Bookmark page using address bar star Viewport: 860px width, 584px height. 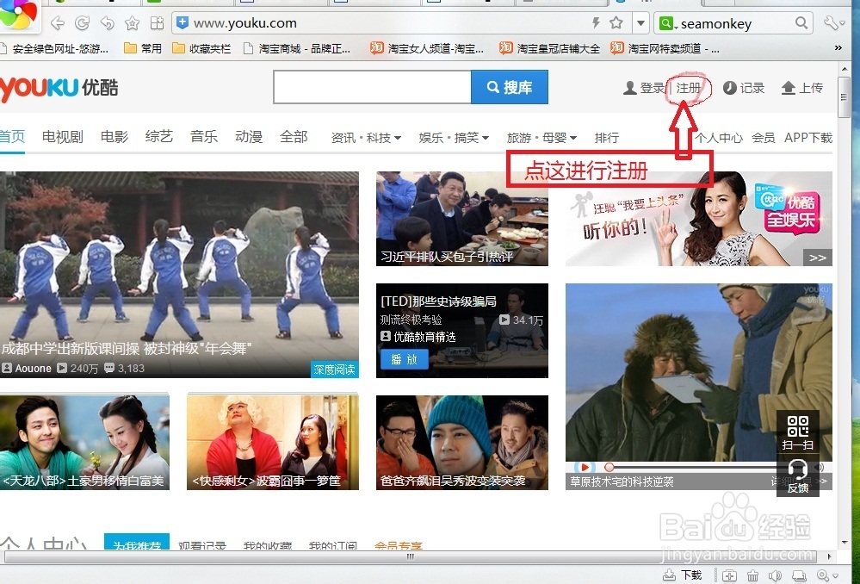coord(616,22)
